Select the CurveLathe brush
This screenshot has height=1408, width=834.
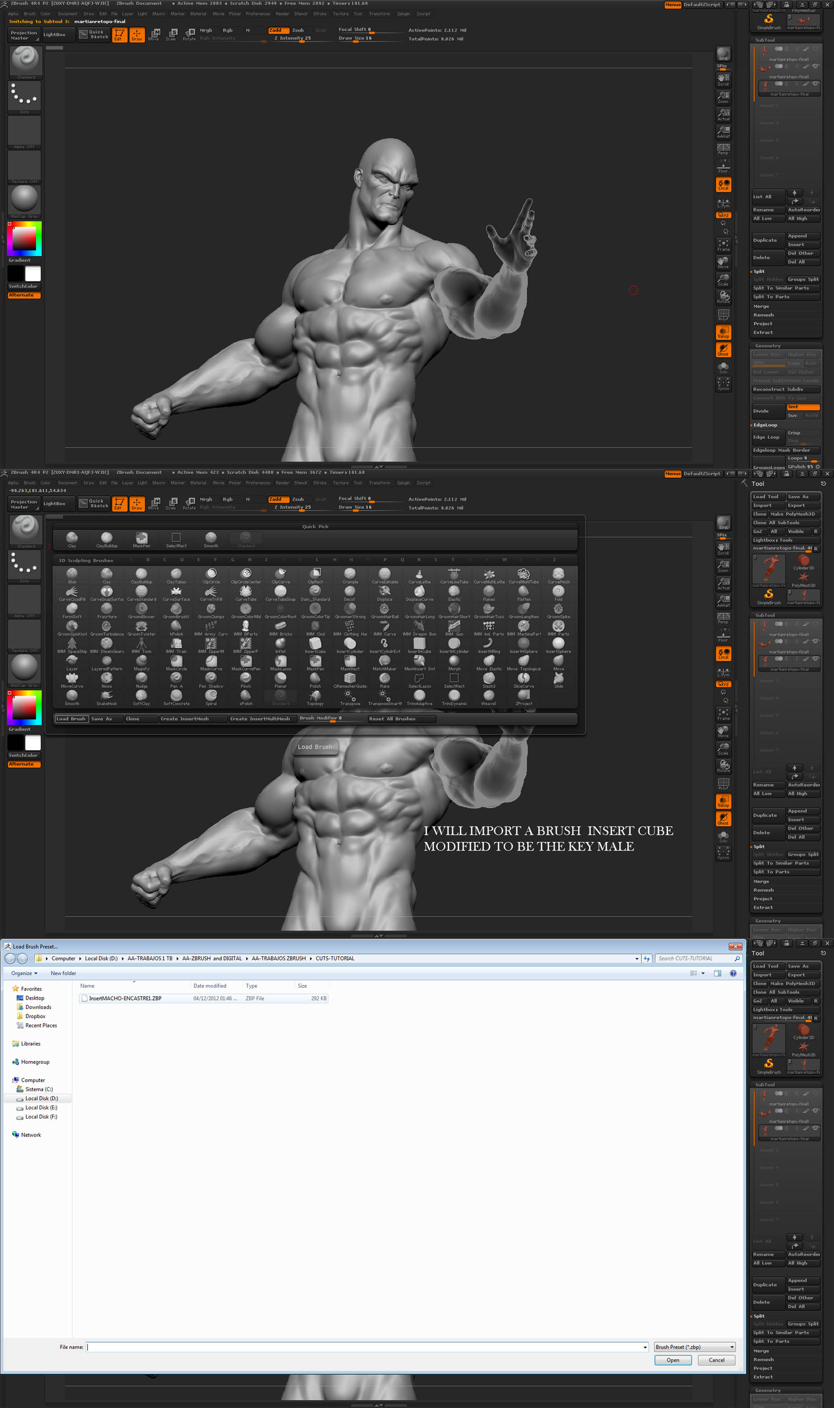(x=419, y=575)
